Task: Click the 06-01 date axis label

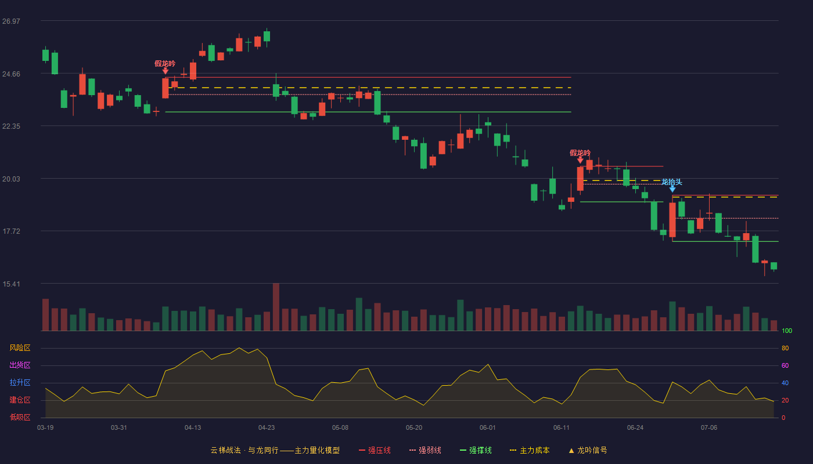Action: click(488, 427)
